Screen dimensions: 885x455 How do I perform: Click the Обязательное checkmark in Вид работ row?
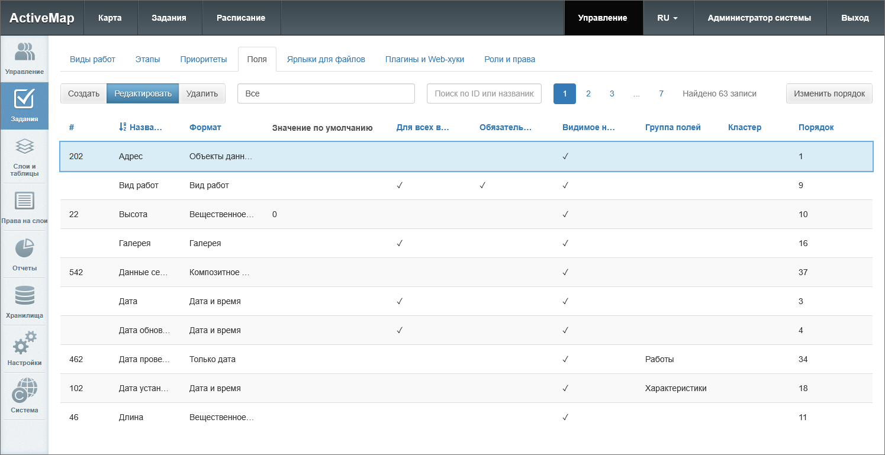pyautogui.click(x=482, y=185)
